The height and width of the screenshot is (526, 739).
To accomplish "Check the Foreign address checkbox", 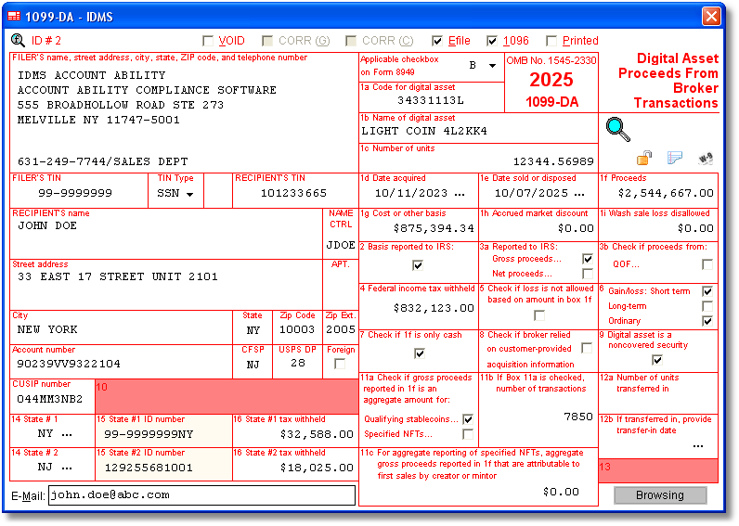I will pos(340,364).
